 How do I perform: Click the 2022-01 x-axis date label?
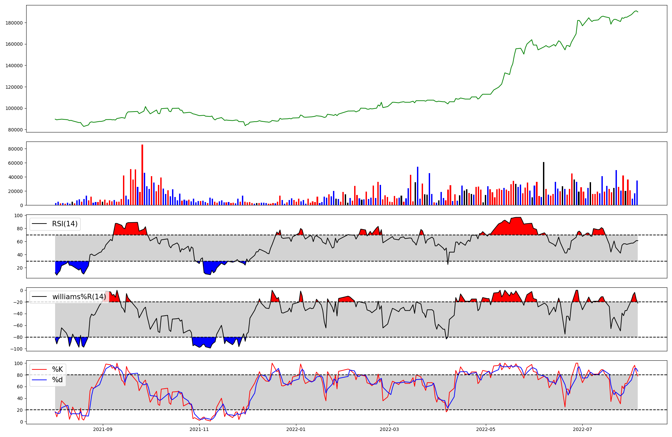296,429
